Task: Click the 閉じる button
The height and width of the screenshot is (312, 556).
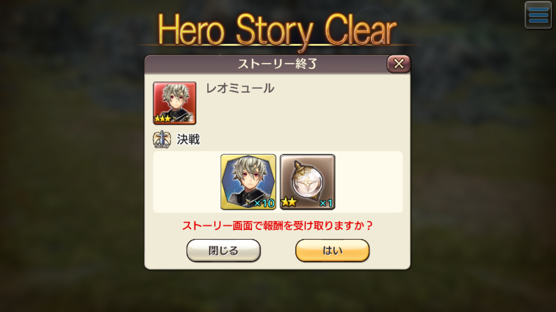Action: pos(223,250)
